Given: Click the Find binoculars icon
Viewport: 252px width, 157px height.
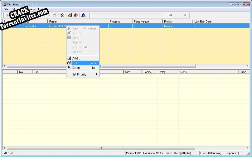Looking at the screenshot, I should (x=54, y=15).
